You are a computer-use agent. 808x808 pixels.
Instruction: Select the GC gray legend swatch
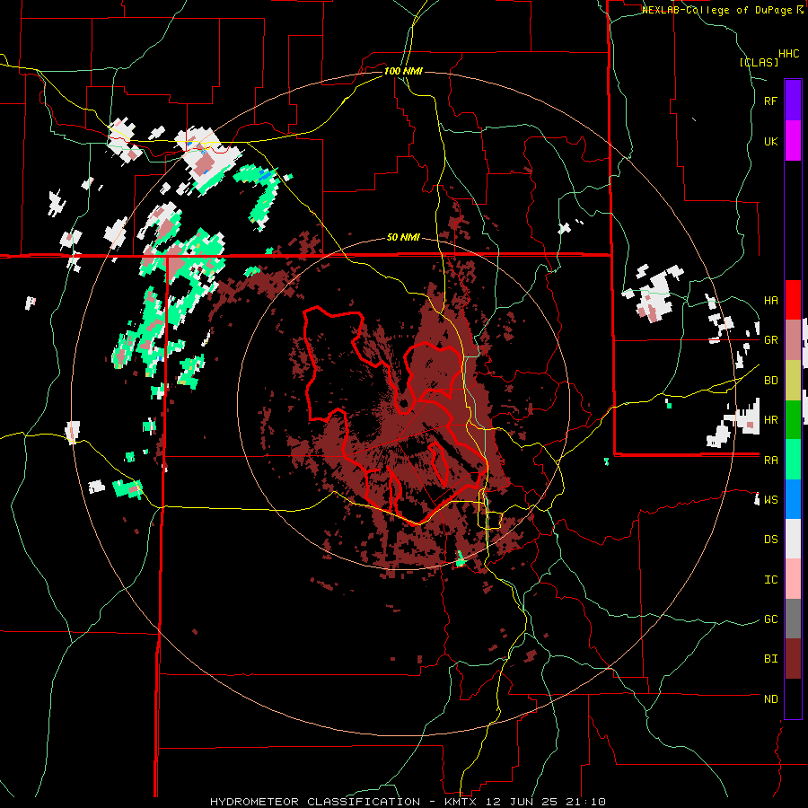click(793, 619)
